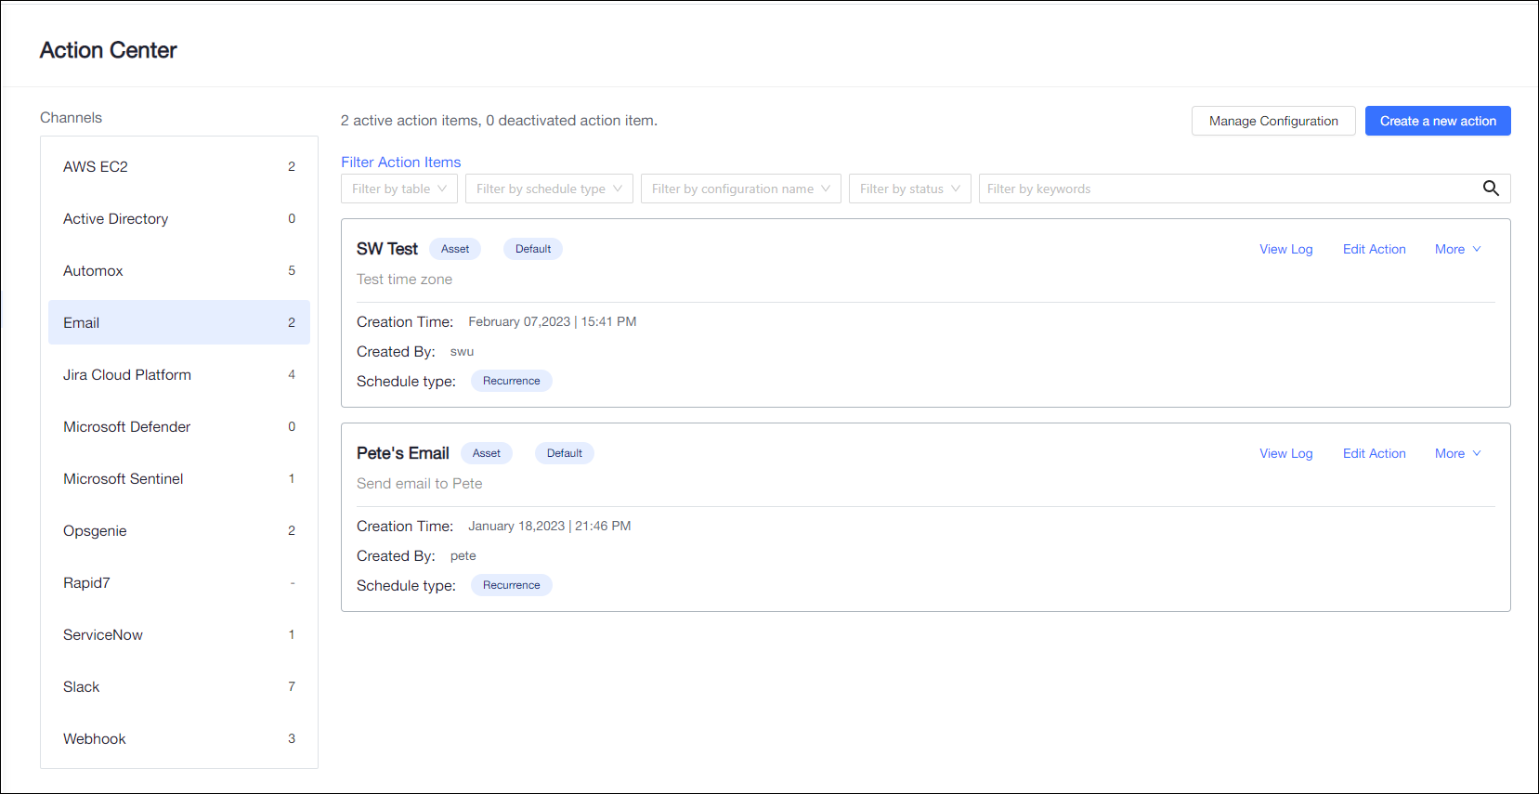Expand More menu for SW Test
Viewport: 1539px width, 794px height.
1457,249
